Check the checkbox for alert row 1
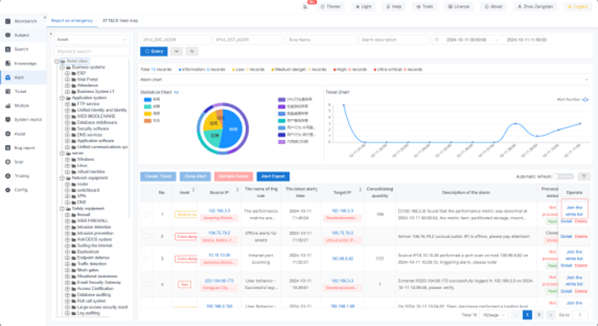The image size is (598, 326). coord(146,215)
